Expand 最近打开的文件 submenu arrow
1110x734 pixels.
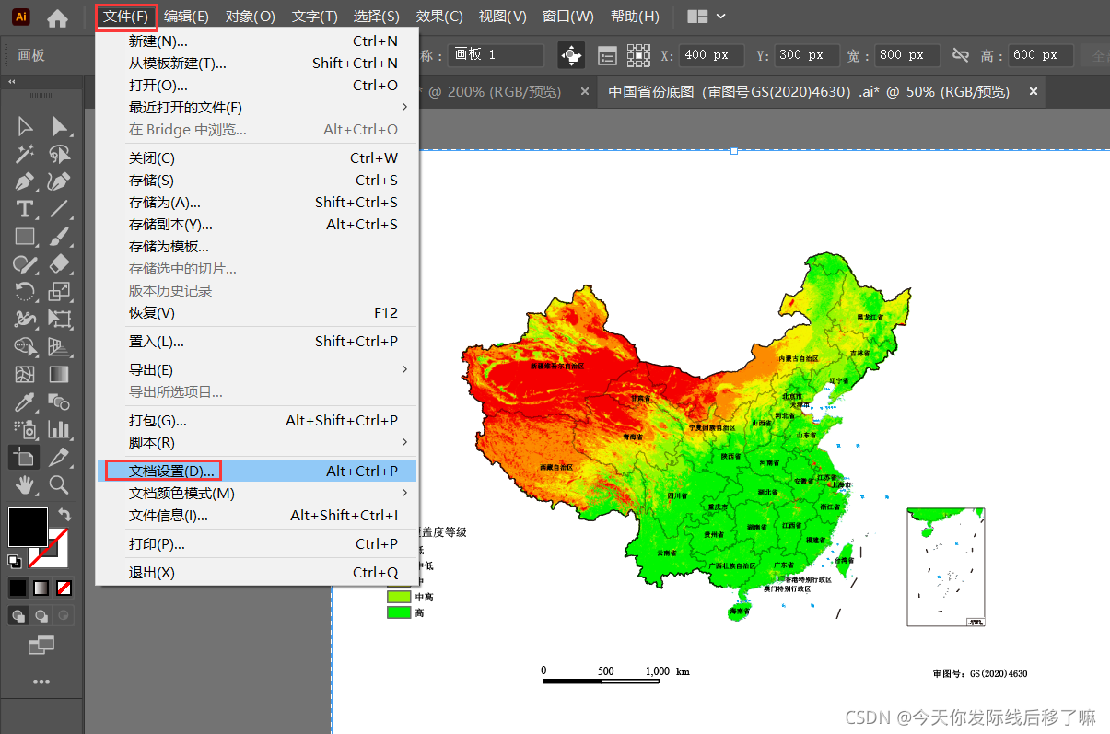click(405, 107)
